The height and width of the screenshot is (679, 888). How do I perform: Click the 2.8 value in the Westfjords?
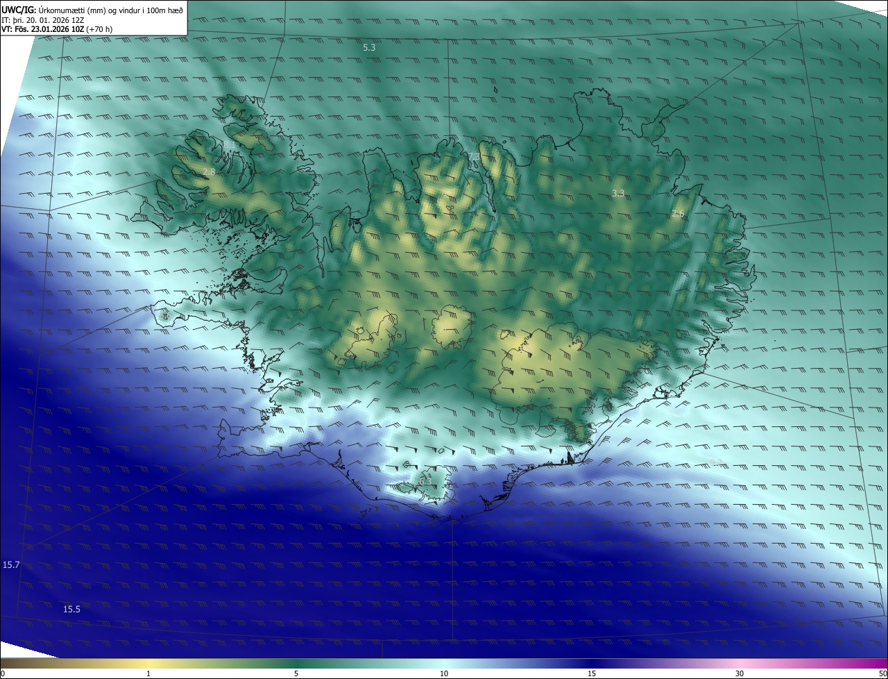pyautogui.click(x=209, y=171)
